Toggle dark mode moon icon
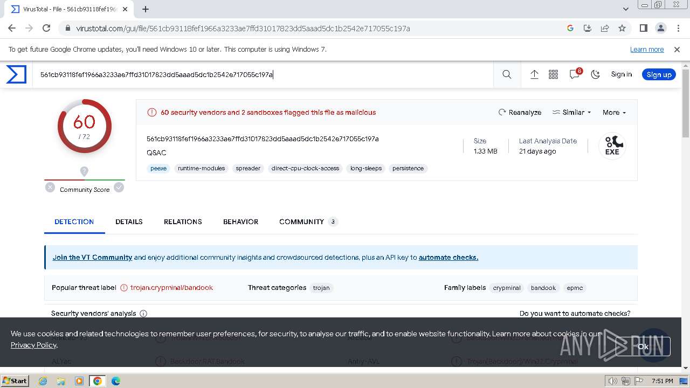690x388 pixels. point(596,74)
